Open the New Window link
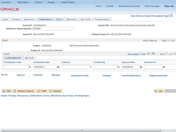Screen dimensions: 176x132 [137, 16]
